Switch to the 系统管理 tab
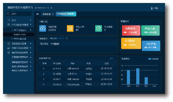 (47, 14)
